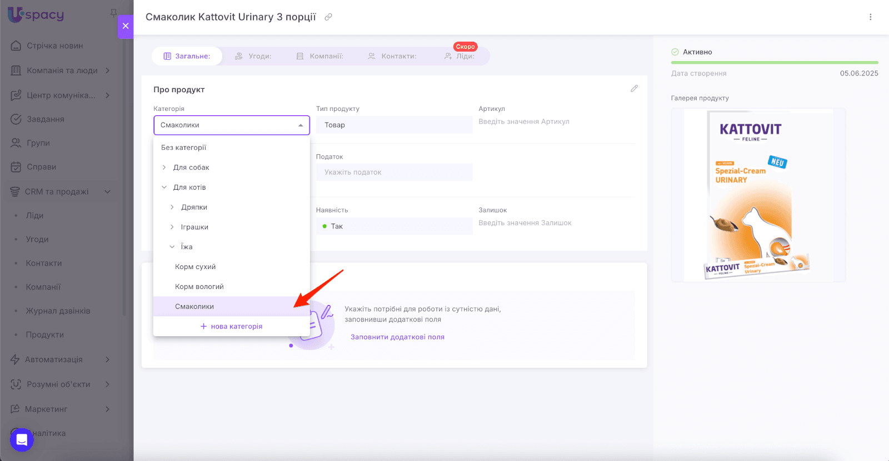Click the green product status progress bar
889x461 pixels.
coord(775,63)
